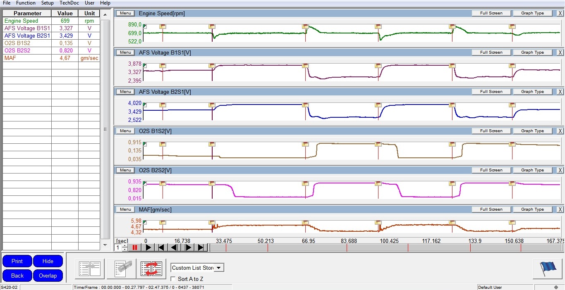
Task: Click the blue flag icon
Action: (548, 269)
